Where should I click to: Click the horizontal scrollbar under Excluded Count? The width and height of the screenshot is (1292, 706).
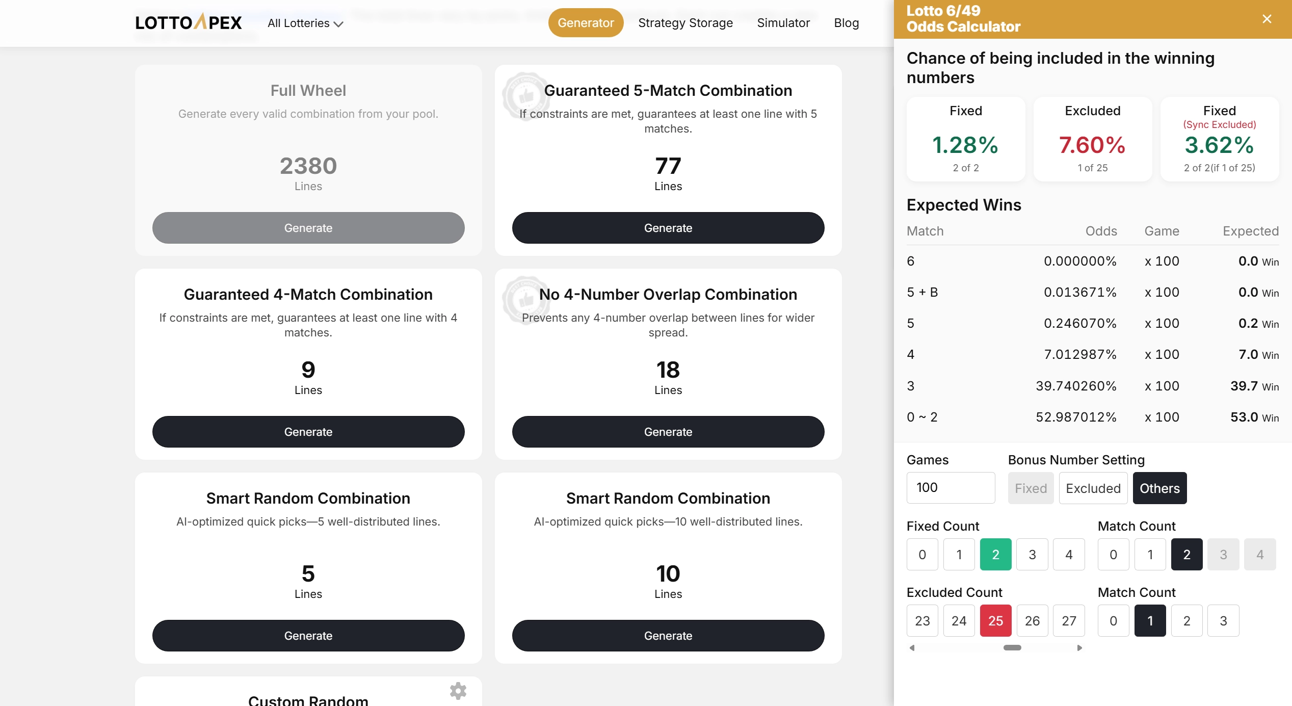coord(1013,647)
